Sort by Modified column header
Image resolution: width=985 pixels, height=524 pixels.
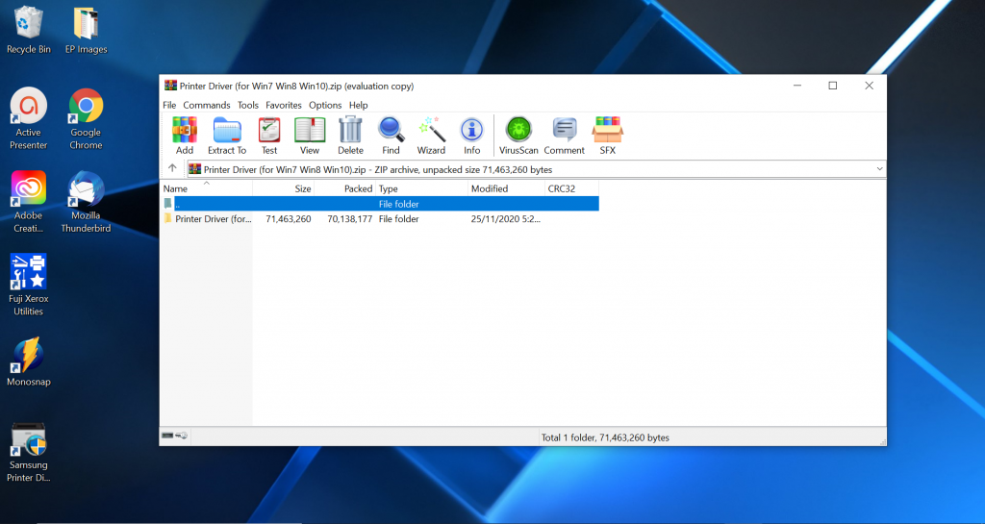point(506,188)
